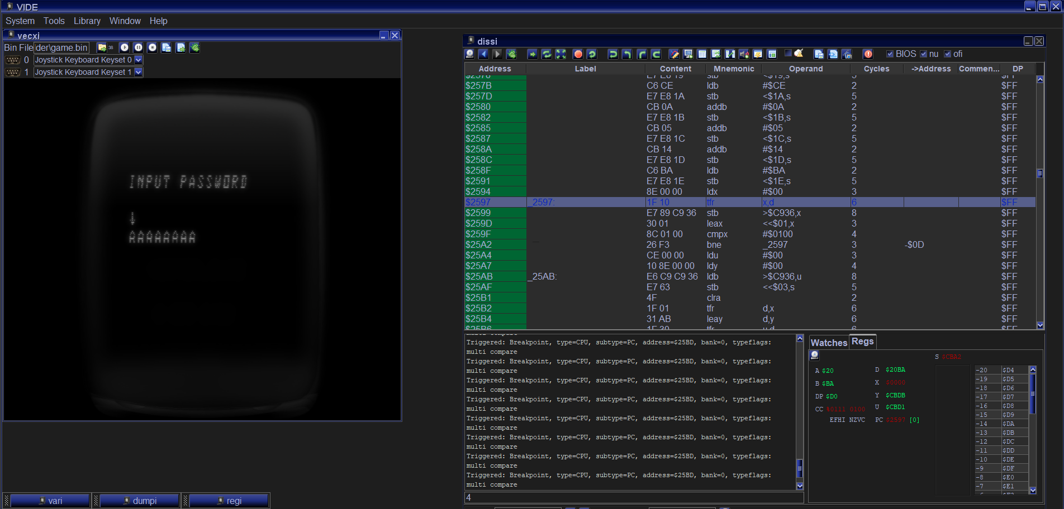Toggle the small dark square next to mouse icon
Screen dimensions: 1064x509
[x=788, y=53]
